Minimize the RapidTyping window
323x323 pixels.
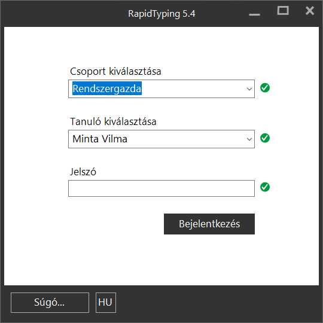pos(254,14)
